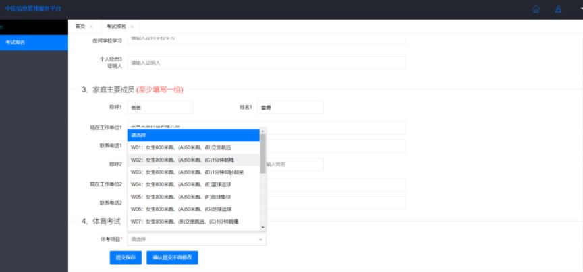Switch to the 首页 tab
This screenshot has width=583, height=272.
click(x=80, y=26)
